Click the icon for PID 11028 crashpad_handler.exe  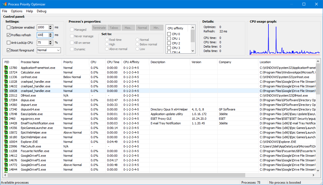6,82
